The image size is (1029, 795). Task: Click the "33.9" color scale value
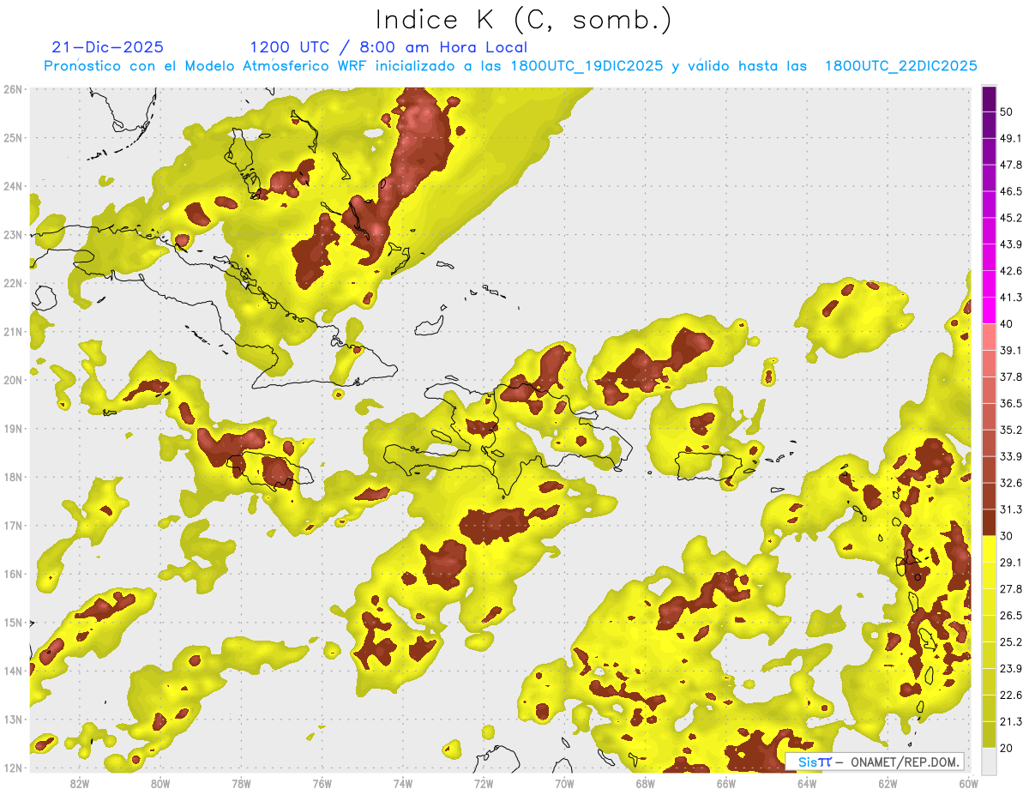1009,456
